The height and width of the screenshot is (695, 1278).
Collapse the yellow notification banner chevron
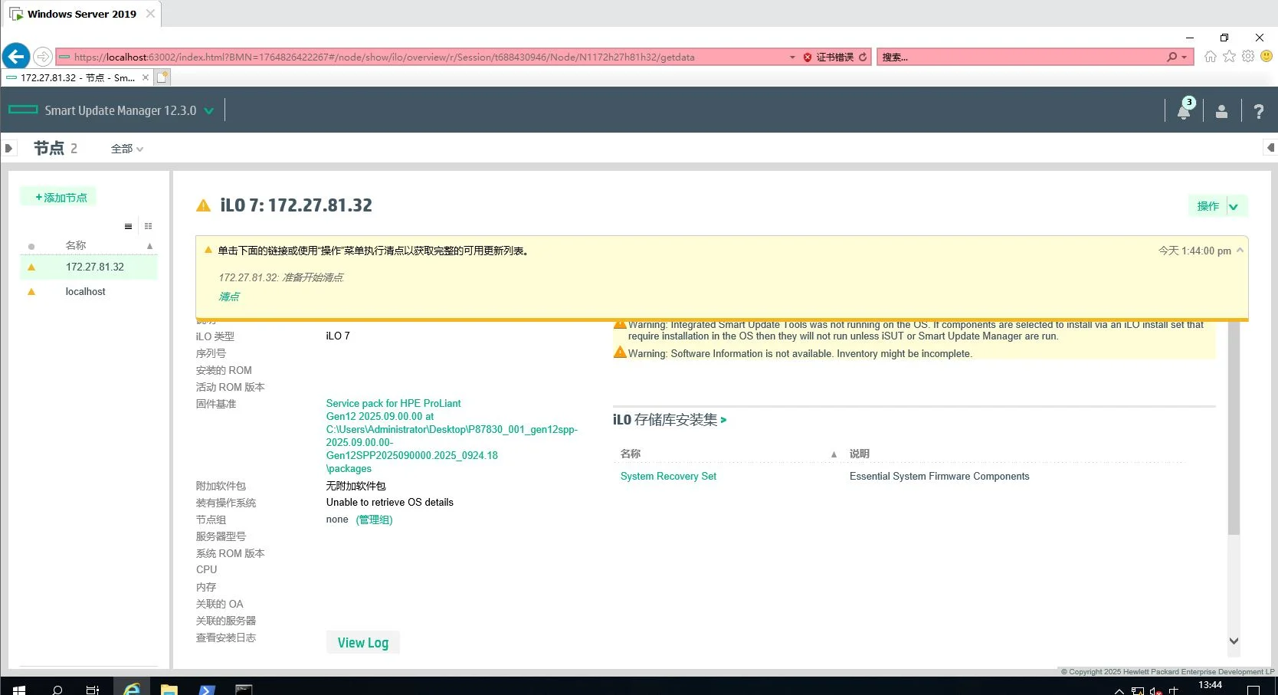[1240, 251]
